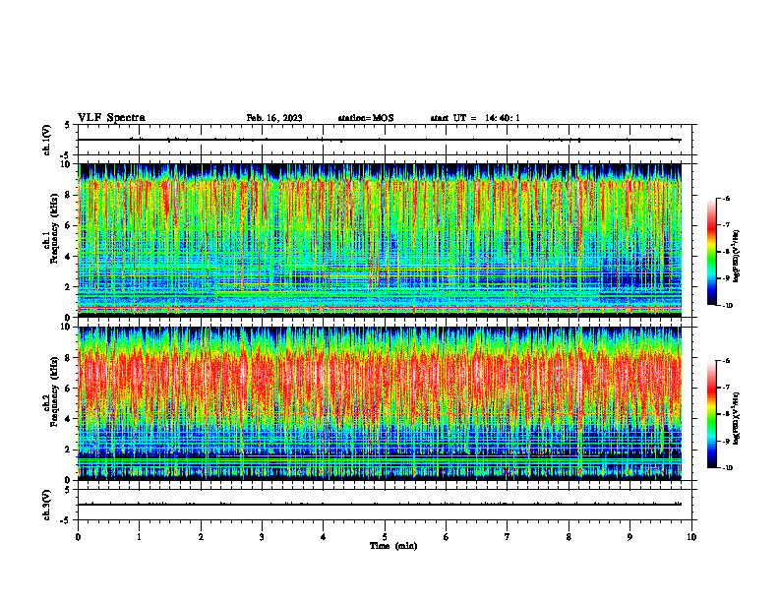This screenshot has width=779, height=602.
Task: Click the "station=MOS" header label
Action: (366, 118)
